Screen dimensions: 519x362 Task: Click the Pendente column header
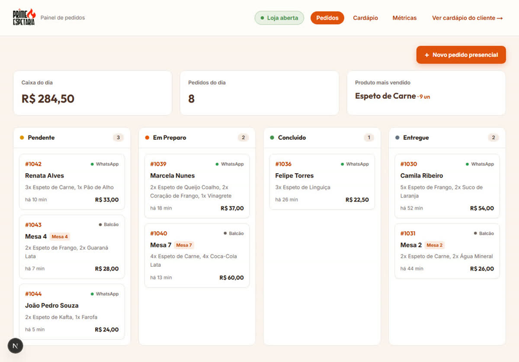point(72,138)
